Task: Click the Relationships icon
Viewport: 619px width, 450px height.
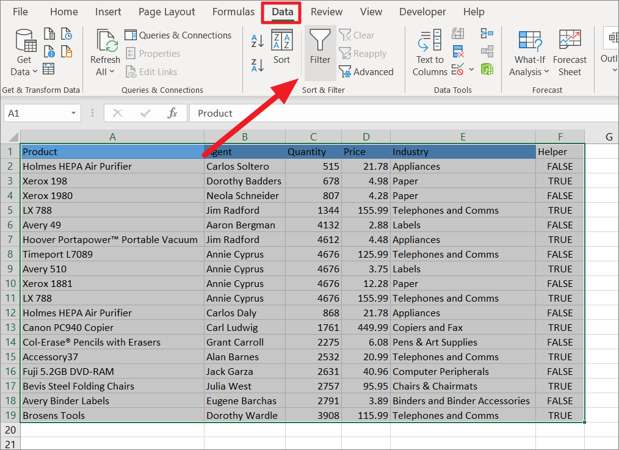Action: [487, 51]
